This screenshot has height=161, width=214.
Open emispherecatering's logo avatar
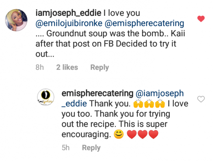coord(46,97)
